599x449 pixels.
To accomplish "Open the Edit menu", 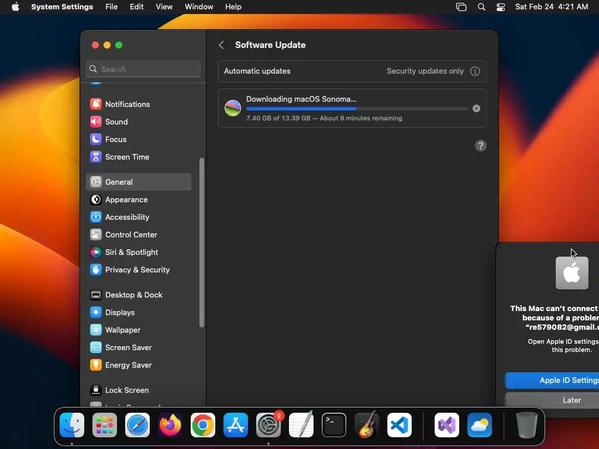I will [136, 7].
